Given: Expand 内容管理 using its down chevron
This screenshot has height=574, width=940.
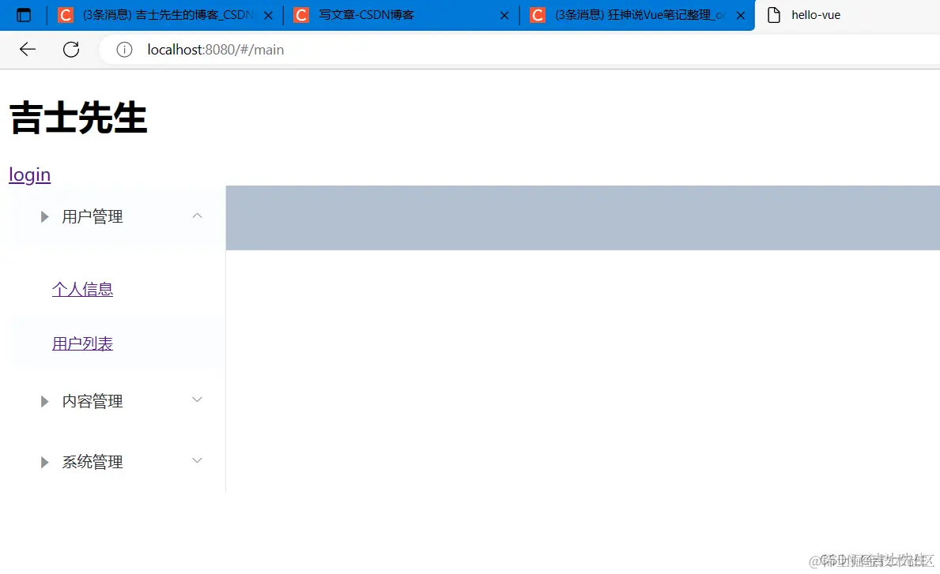Looking at the screenshot, I should click(x=197, y=400).
